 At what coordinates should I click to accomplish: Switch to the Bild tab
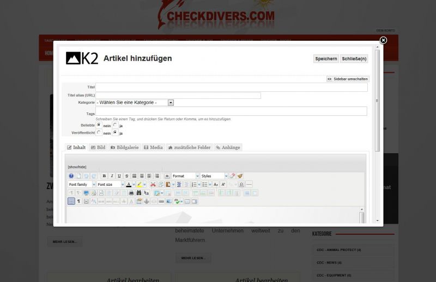98,147
